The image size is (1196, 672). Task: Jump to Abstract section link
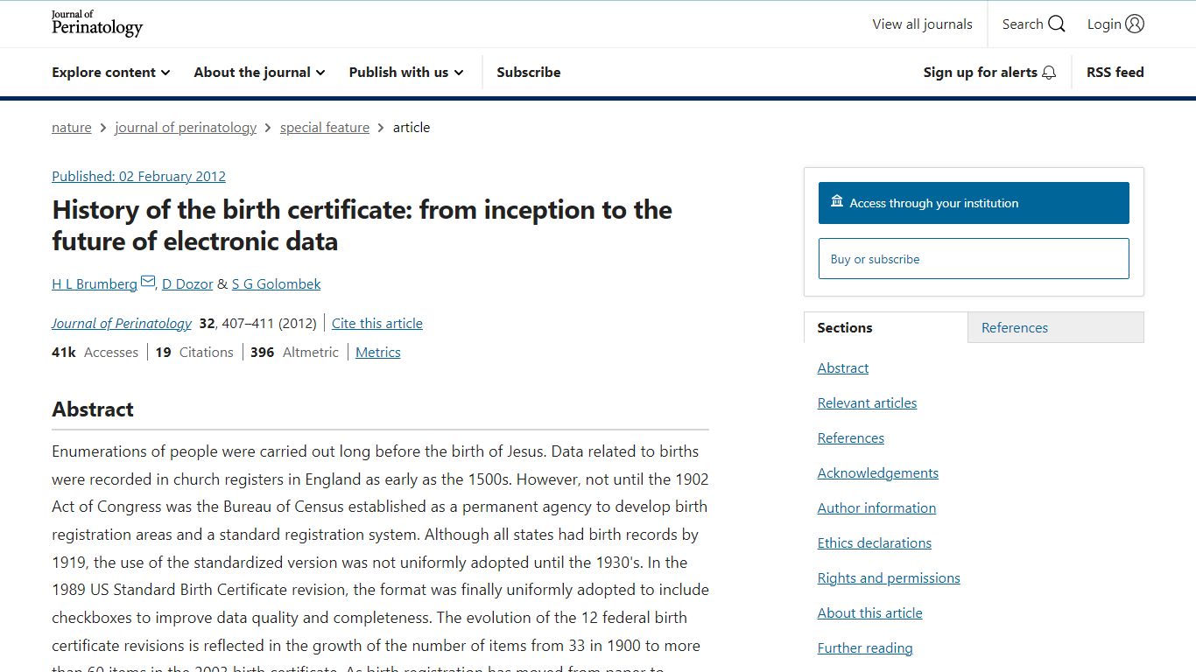click(843, 368)
